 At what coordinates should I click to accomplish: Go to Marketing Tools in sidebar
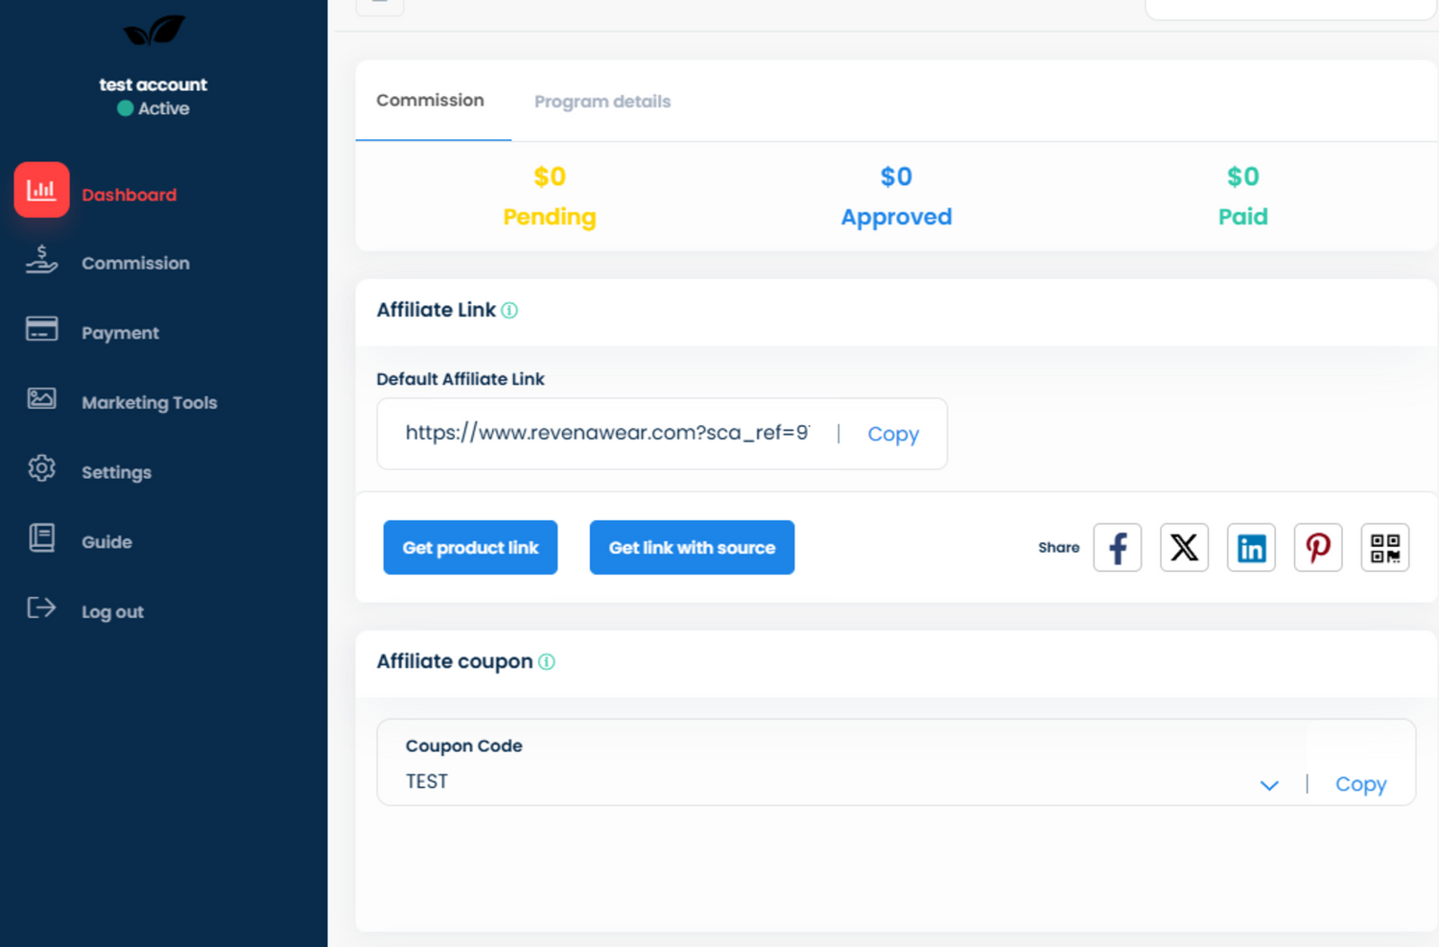(149, 403)
